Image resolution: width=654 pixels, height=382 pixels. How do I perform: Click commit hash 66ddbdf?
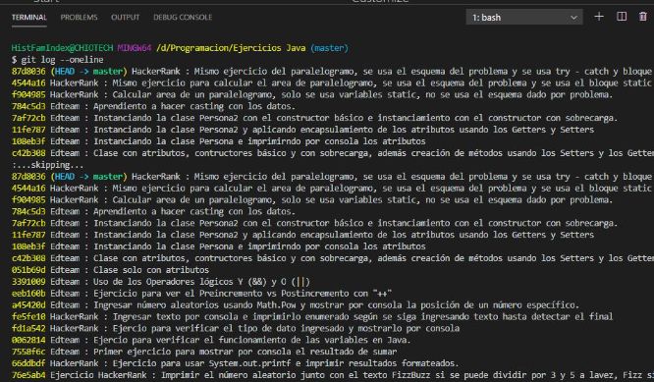pyautogui.click(x=28, y=363)
